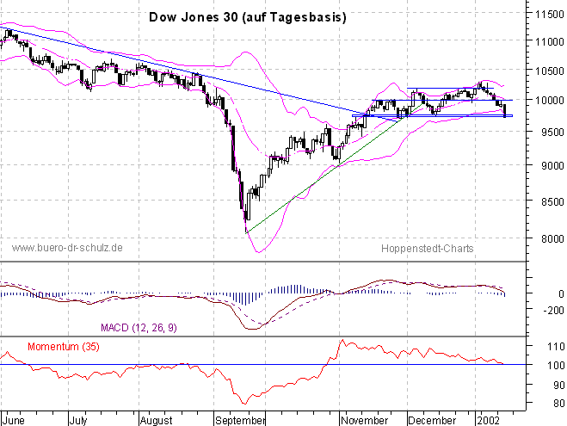The width and height of the screenshot is (567, 426).
Task: Click the 2002 label on time axis
Action: pyautogui.click(x=489, y=421)
